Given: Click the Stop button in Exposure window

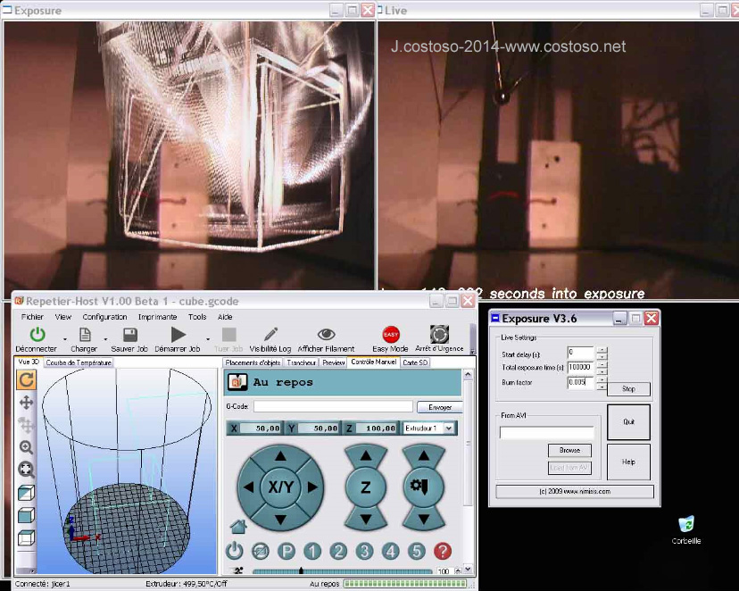Looking at the screenshot, I should pos(628,389).
